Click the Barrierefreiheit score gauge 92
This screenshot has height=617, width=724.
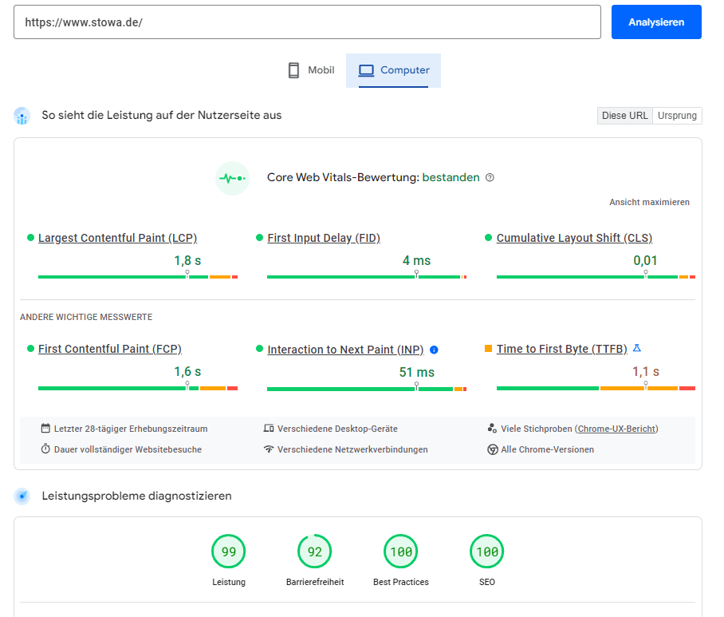click(314, 552)
